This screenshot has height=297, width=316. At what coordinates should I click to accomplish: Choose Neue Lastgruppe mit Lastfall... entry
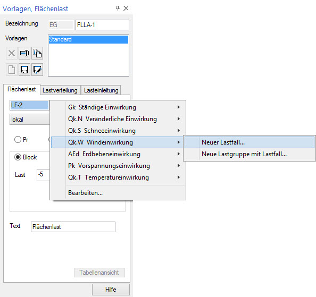(x=250, y=154)
